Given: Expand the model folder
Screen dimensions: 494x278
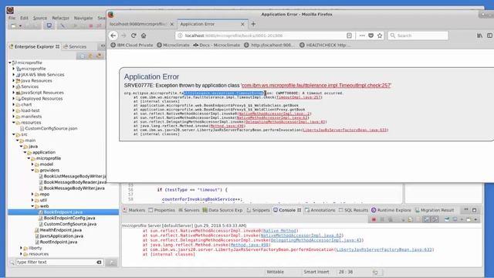Looking at the screenshot, I should 32,164.
